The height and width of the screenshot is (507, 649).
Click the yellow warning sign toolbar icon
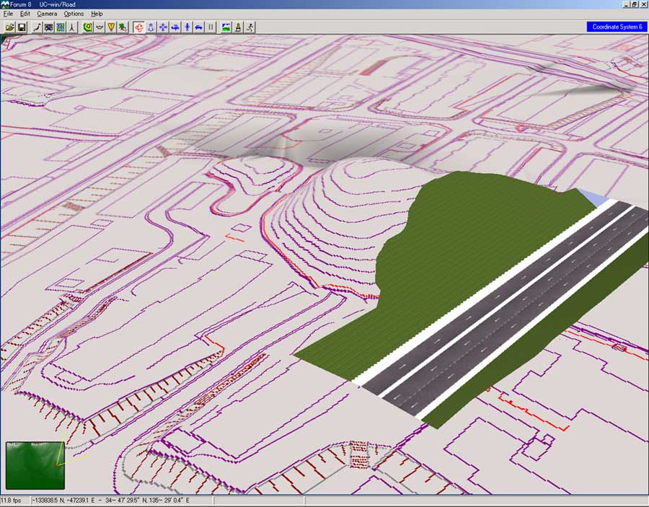(x=112, y=27)
